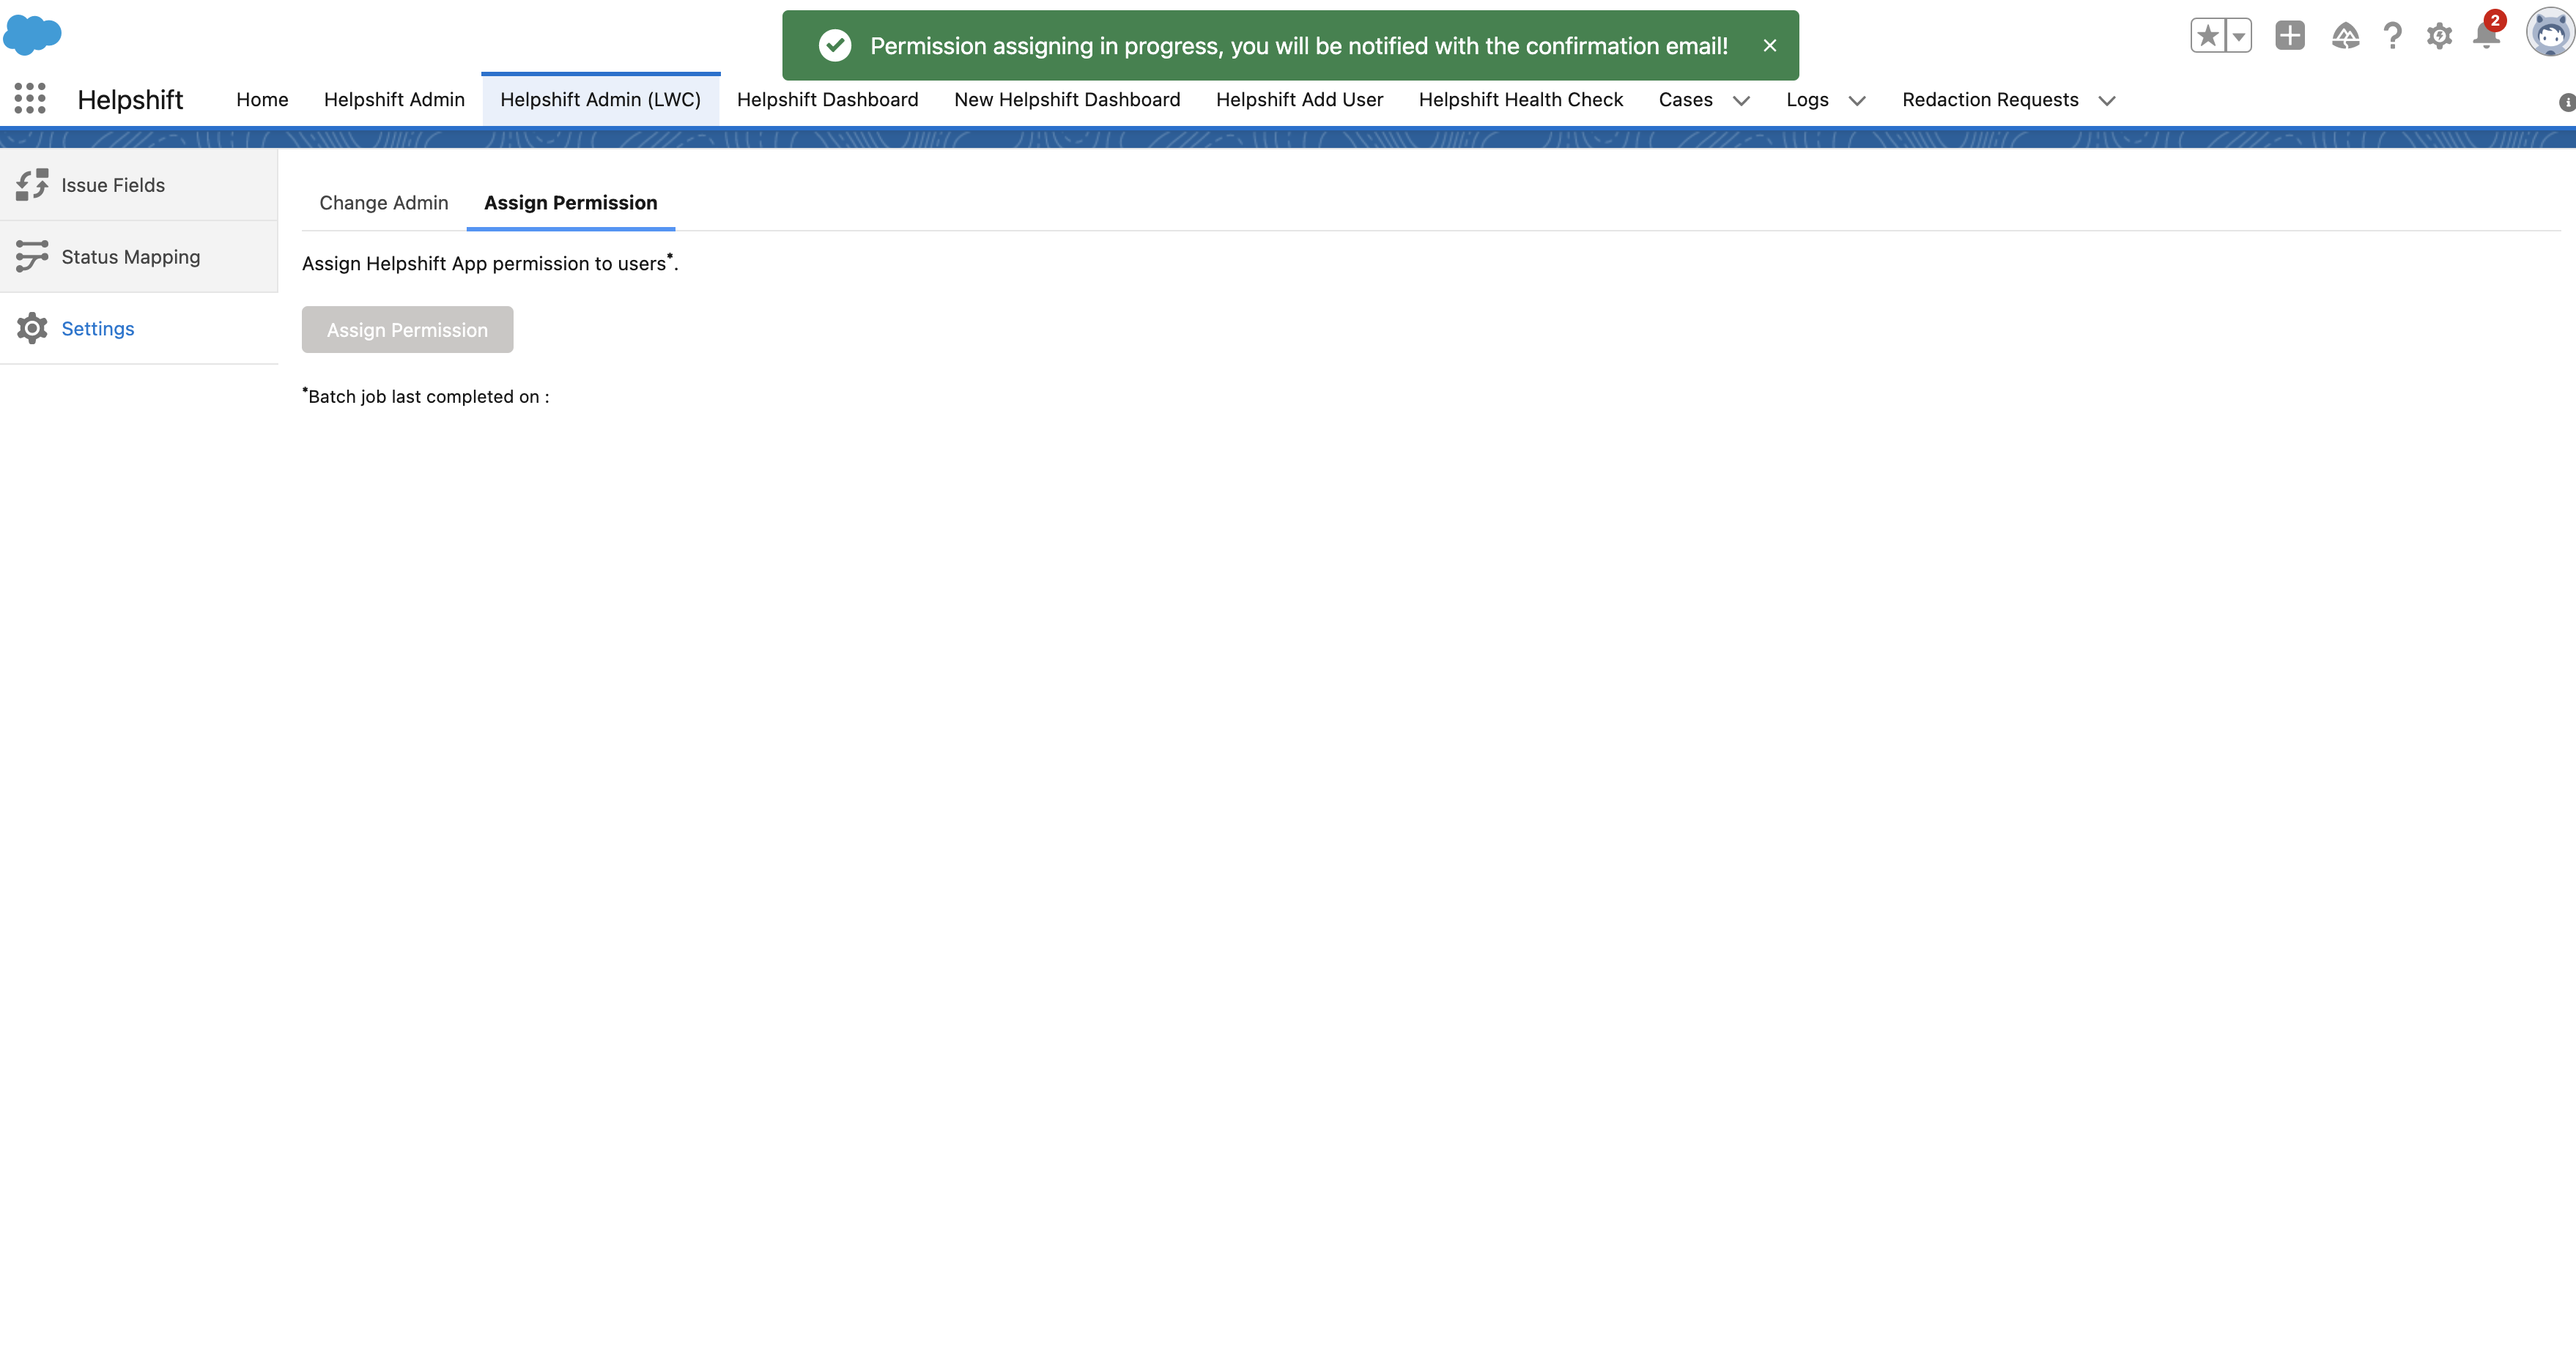Expand the Logs tab dropdown chevron
Viewport: 2576px width, 1371px height.
(1857, 101)
